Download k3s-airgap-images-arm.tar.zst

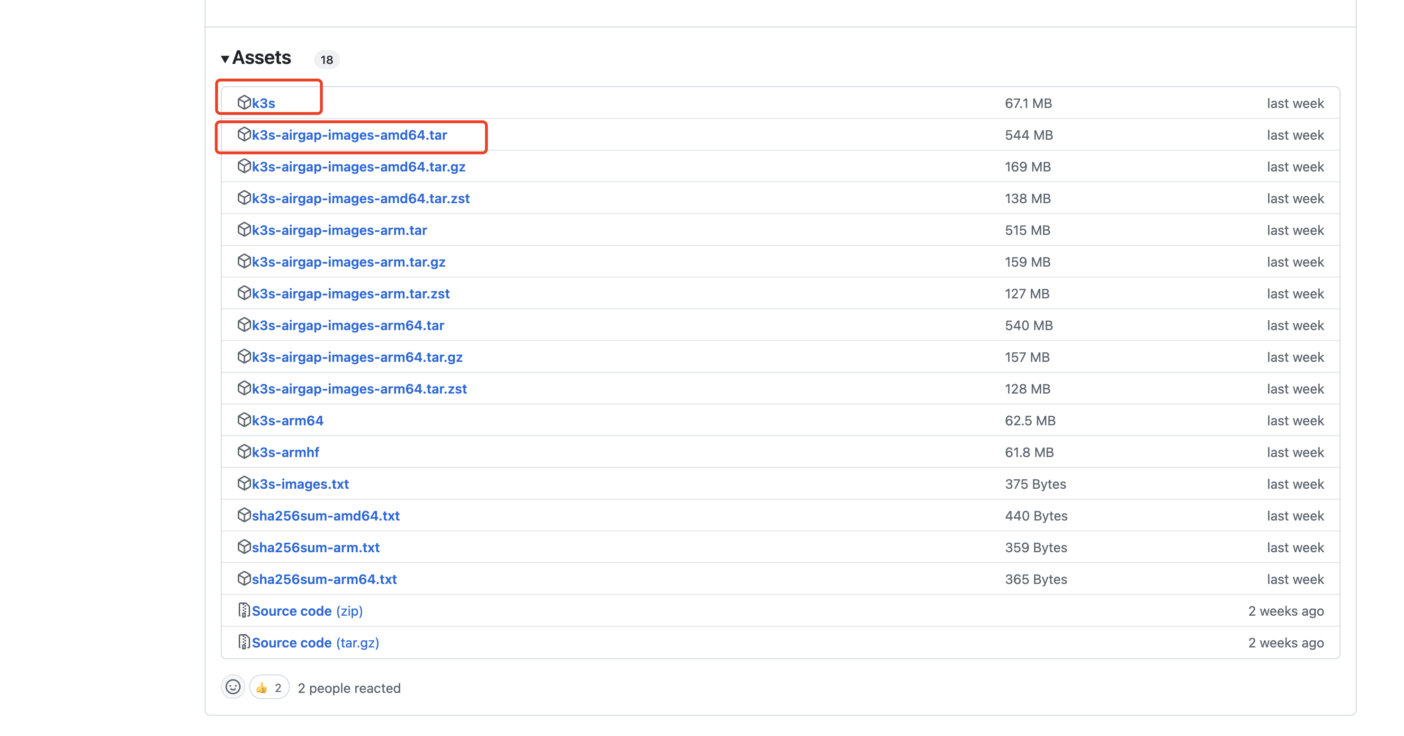[351, 293]
